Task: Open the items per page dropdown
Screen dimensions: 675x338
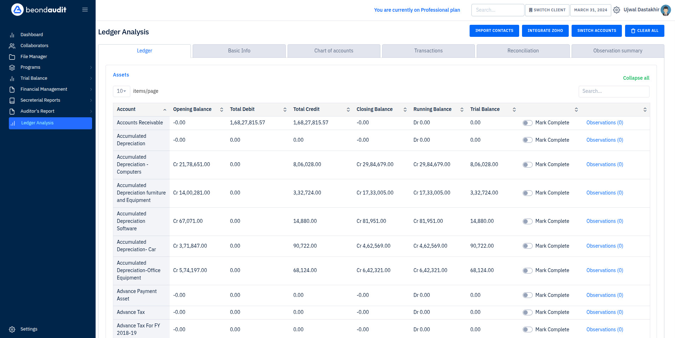Action: pos(121,91)
